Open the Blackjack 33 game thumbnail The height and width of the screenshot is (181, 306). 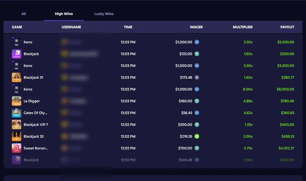(x=17, y=136)
